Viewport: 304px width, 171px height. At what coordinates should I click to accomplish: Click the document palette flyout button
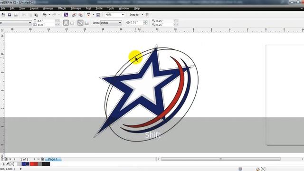coord(3,164)
